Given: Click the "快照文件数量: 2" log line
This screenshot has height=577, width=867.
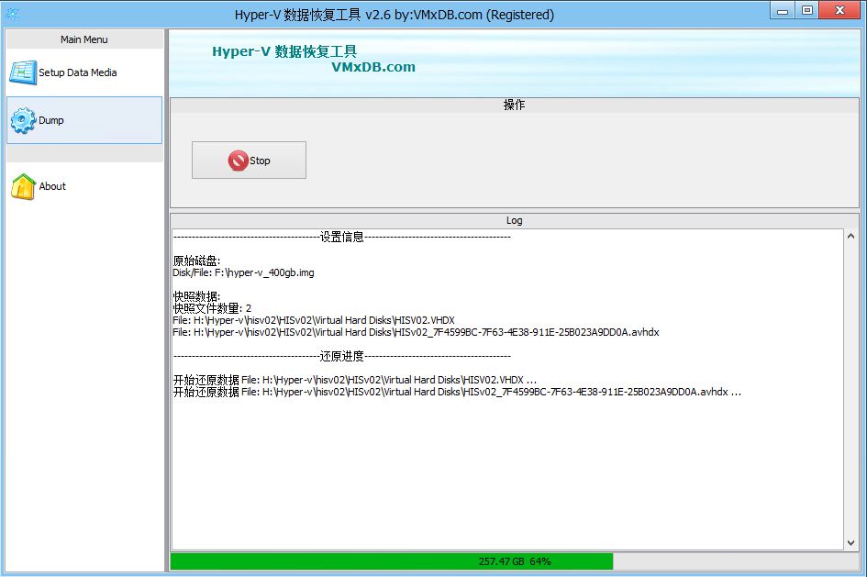Looking at the screenshot, I should pyautogui.click(x=212, y=308).
